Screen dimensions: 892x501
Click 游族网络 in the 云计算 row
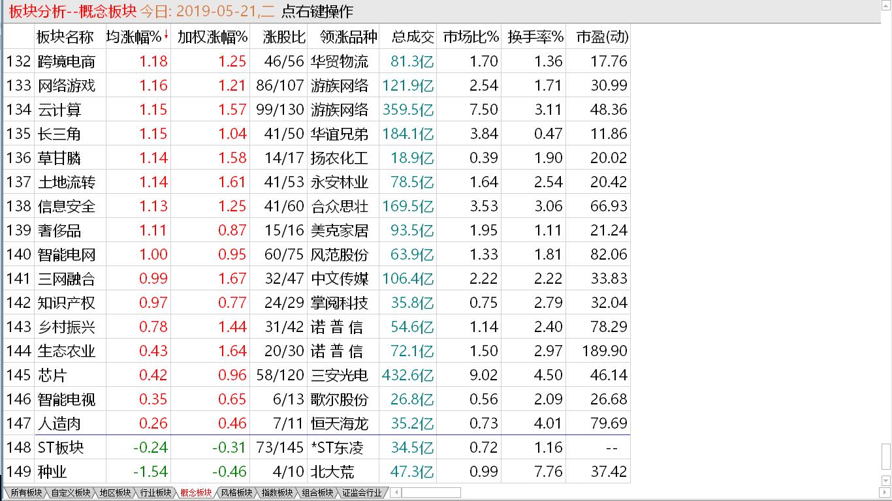pyautogui.click(x=340, y=110)
